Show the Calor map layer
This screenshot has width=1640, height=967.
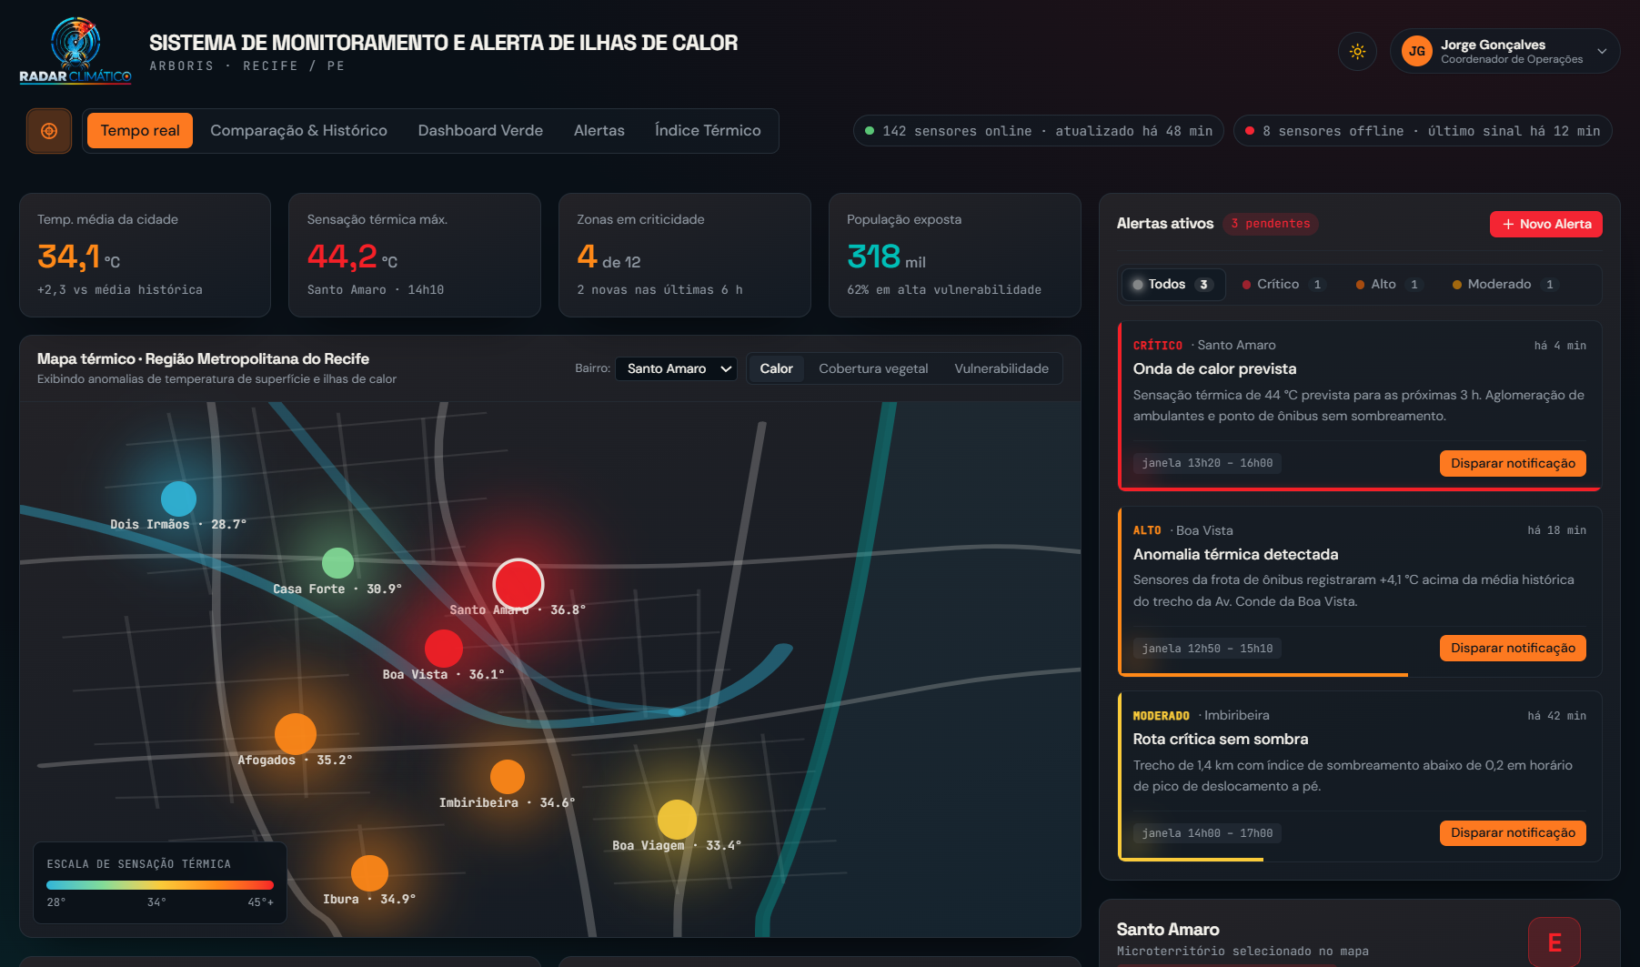[x=776, y=368]
